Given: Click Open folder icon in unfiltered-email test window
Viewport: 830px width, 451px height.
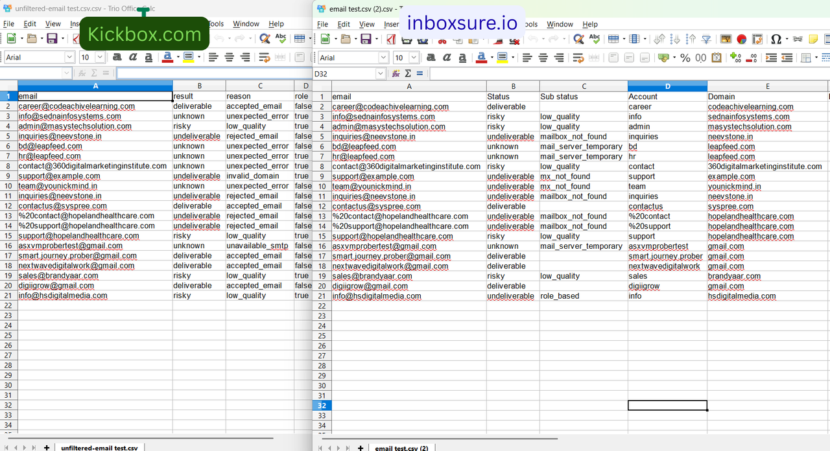Looking at the screenshot, I should coord(31,39).
